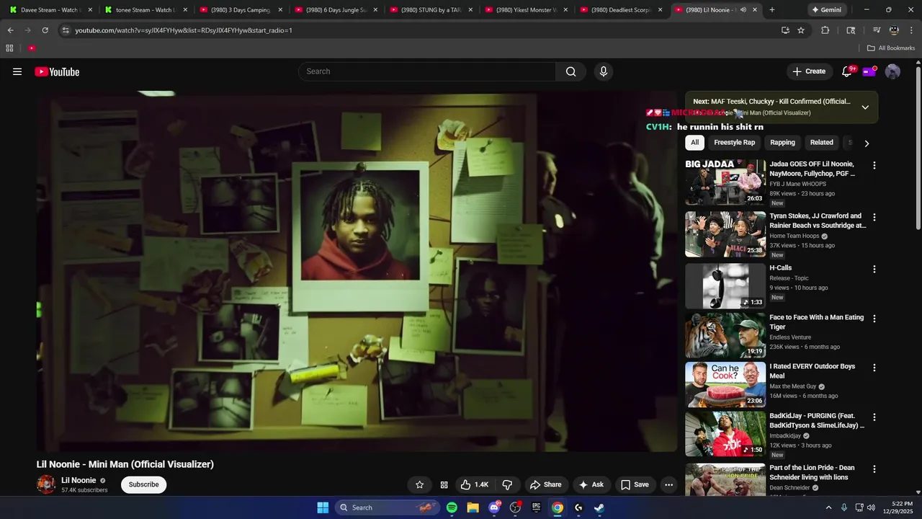View site information icon in address bar

point(66,30)
